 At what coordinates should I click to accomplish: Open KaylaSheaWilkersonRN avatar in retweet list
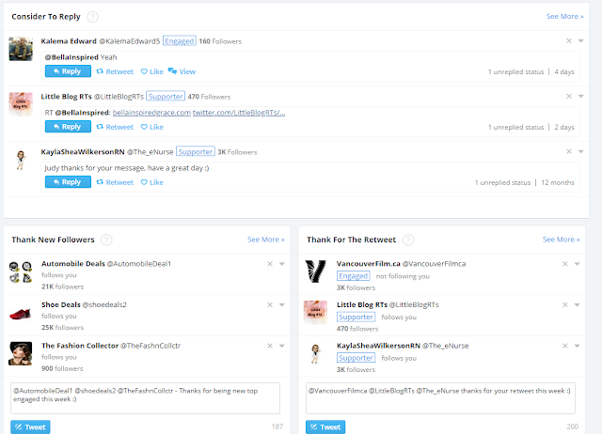coord(316,354)
